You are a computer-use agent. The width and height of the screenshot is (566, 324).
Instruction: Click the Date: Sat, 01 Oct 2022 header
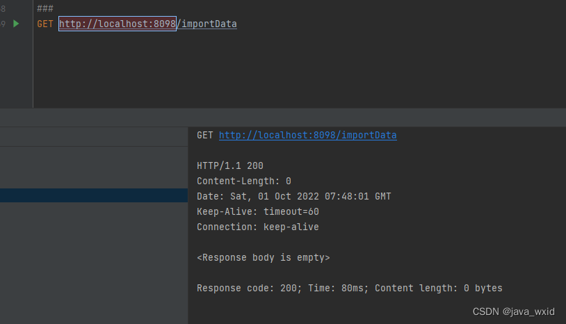(x=294, y=196)
